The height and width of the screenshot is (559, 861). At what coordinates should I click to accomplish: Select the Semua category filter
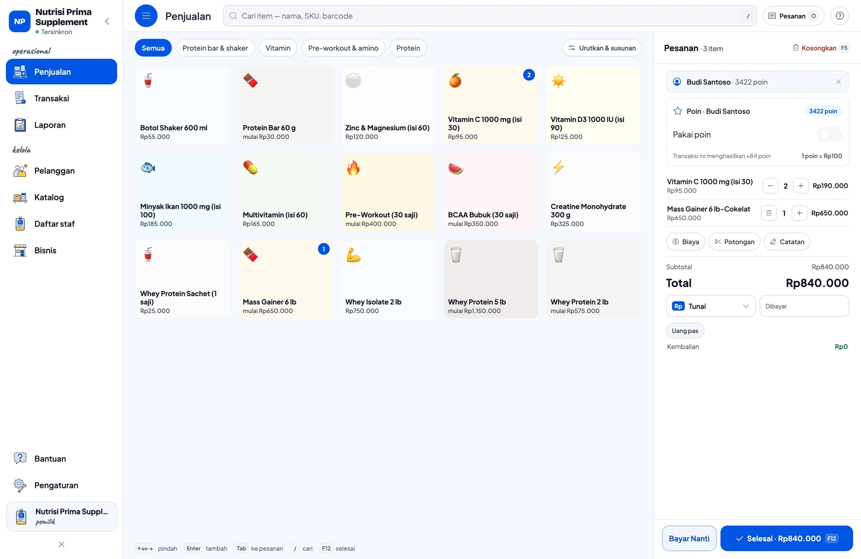pyautogui.click(x=153, y=48)
